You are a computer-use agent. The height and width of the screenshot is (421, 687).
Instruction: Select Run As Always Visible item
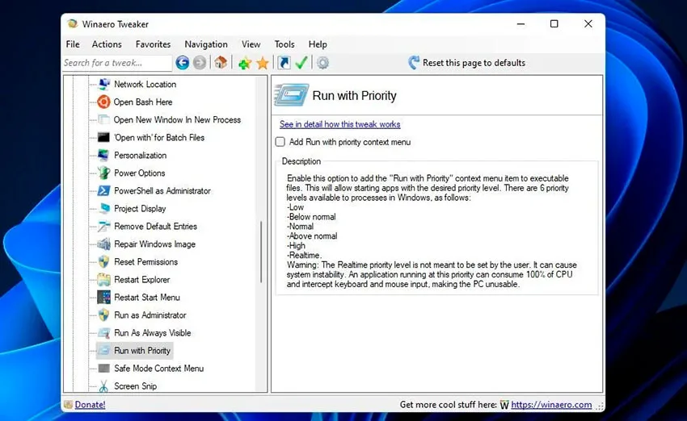tap(153, 333)
